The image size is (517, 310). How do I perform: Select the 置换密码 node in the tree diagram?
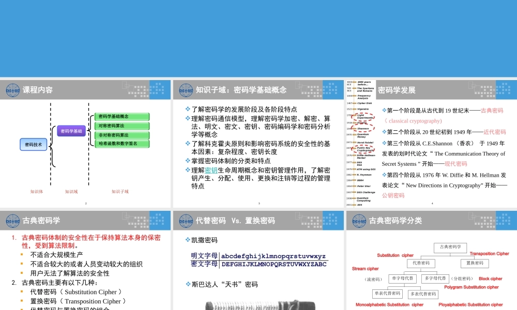tap(475, 263)
